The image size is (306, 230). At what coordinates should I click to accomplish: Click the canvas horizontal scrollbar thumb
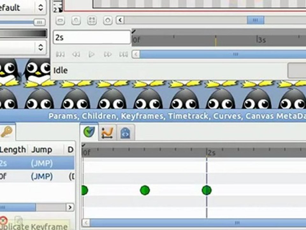coord(255,20)
